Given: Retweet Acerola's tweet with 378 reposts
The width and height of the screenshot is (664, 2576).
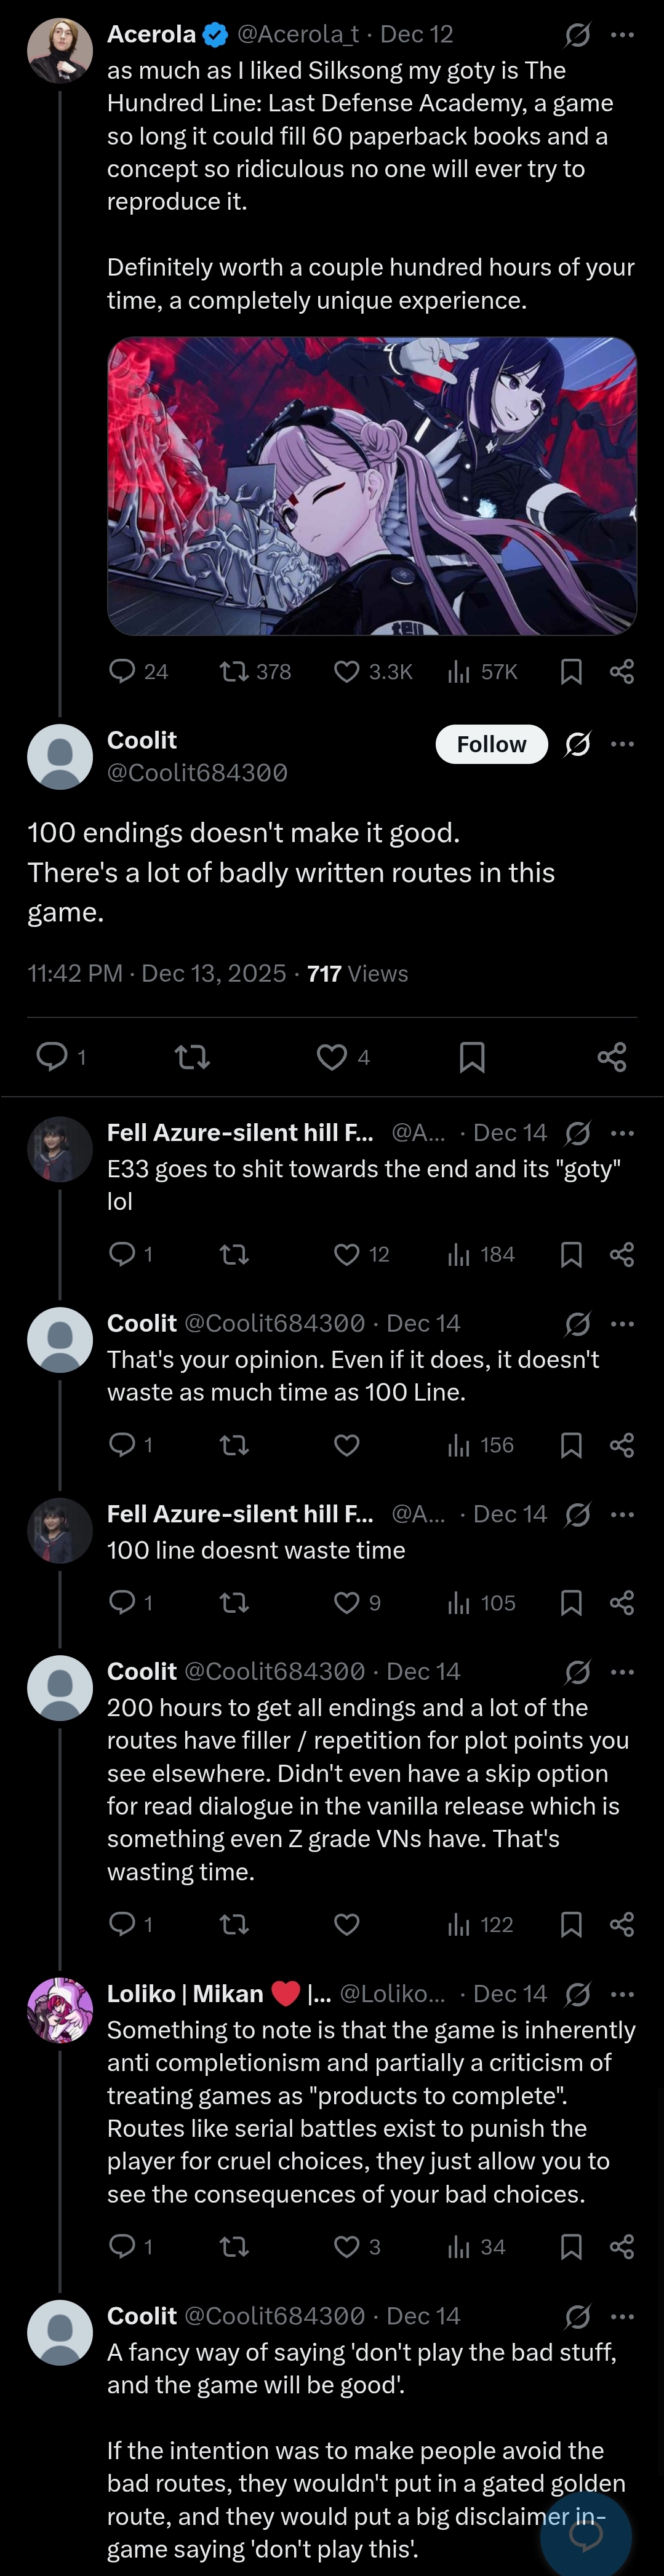Looking at the screenshot, I should click(234, 671).
